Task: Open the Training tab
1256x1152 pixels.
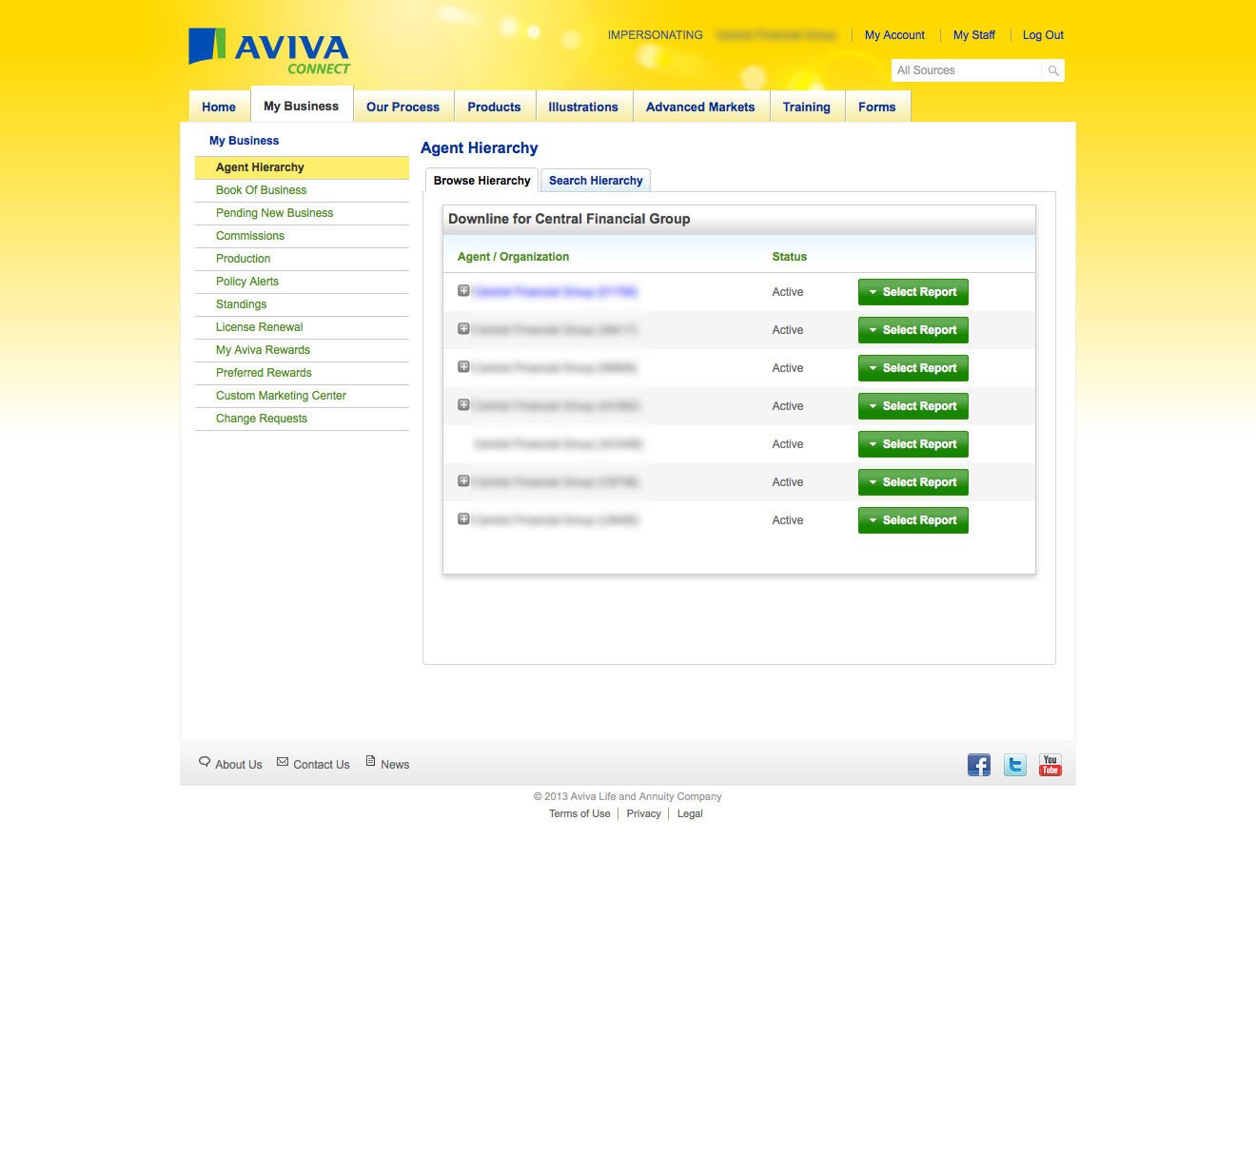Action: coord(807,107)
